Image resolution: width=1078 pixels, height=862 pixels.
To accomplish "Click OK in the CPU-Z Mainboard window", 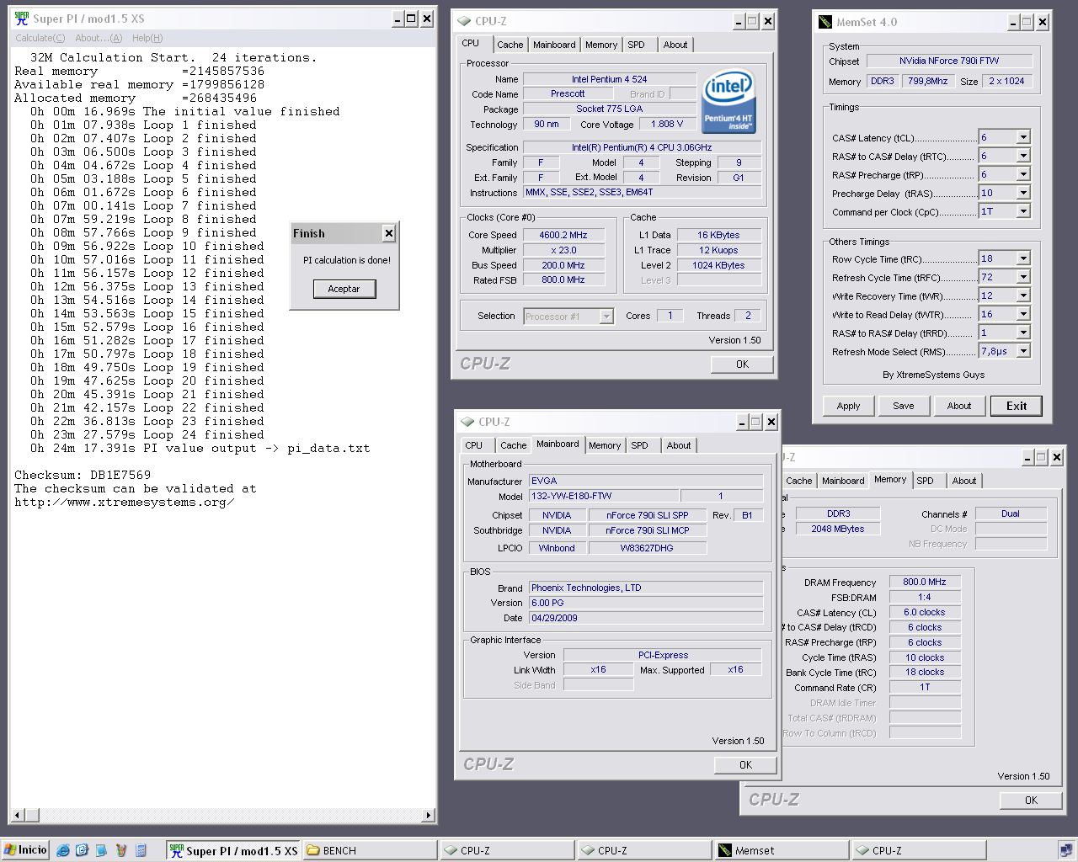I will tap(745, 765).
